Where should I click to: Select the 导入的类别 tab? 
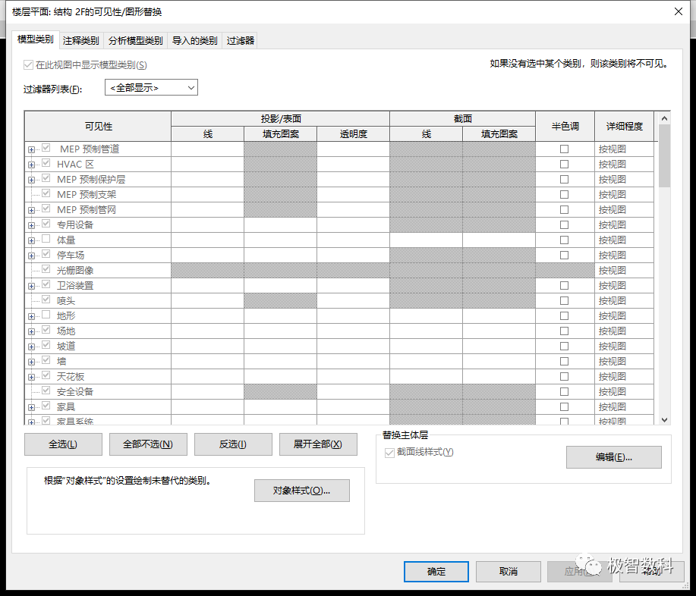(x=197, y=40)
